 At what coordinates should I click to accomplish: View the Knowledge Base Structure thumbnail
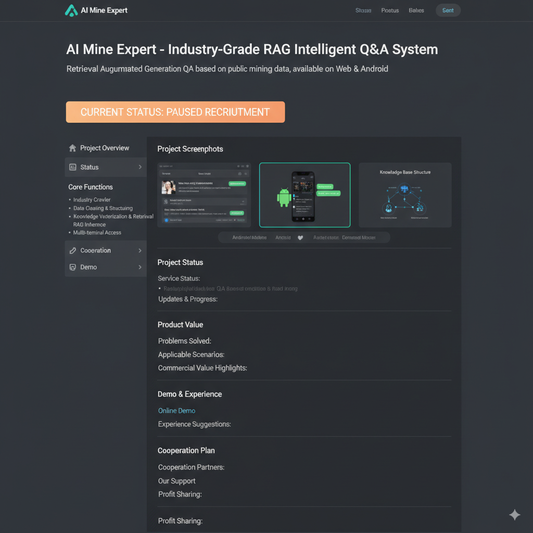pos(405,195)
